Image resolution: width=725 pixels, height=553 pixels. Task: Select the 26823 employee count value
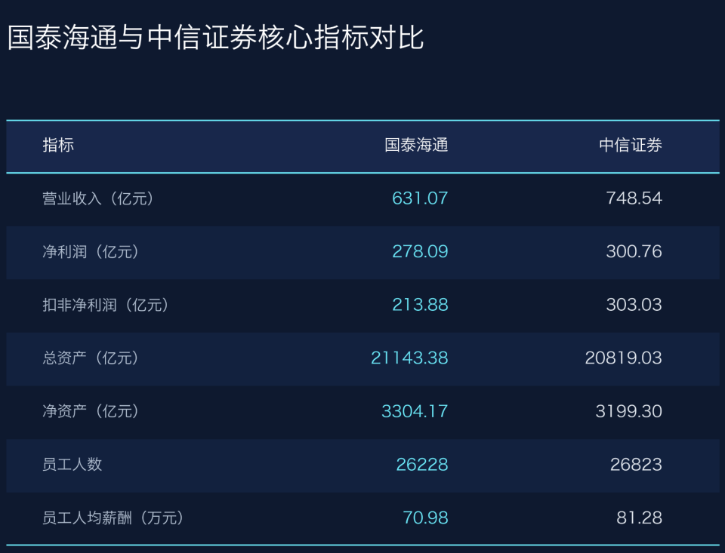tap(636, 465)
